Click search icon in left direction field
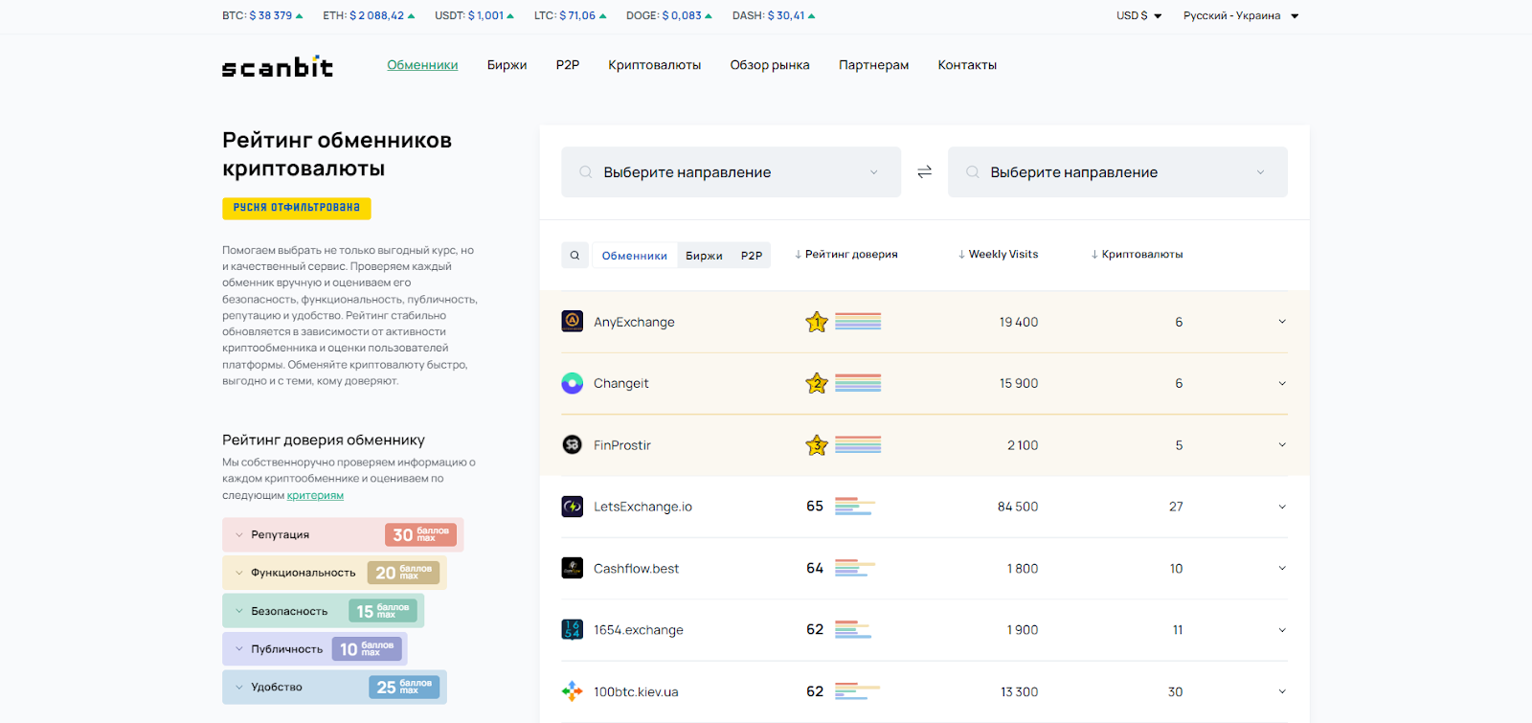1532x723 pixels. pyautogui.click(x=585, y=172)
